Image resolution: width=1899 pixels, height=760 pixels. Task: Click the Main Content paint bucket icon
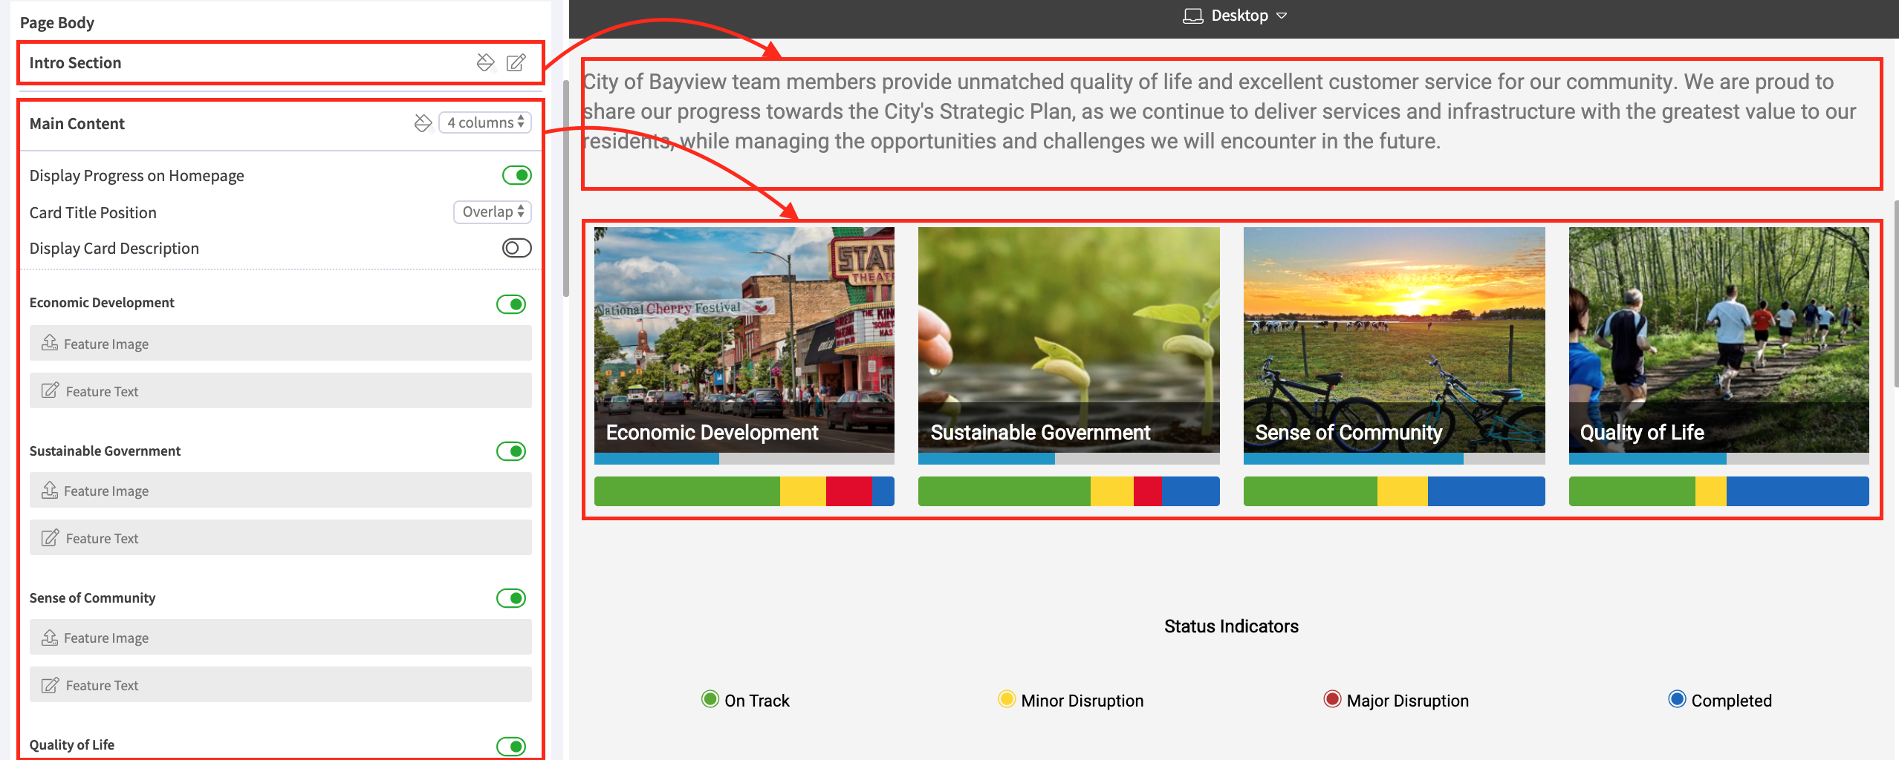click(x=423, y=123)
